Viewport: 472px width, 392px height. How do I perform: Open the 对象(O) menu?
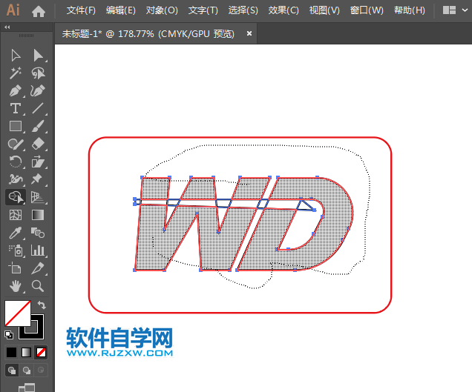[x=162, y=10]
